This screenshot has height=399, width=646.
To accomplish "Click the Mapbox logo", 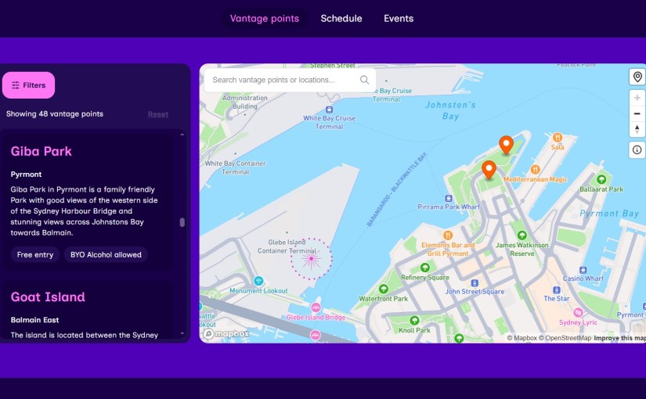I will [226, 334].
